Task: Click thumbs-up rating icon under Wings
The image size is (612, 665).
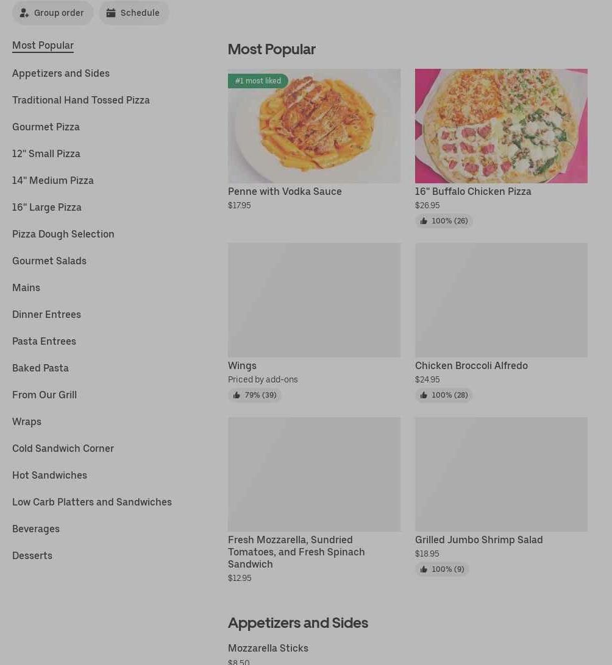Action: click(x=237, y=395)
